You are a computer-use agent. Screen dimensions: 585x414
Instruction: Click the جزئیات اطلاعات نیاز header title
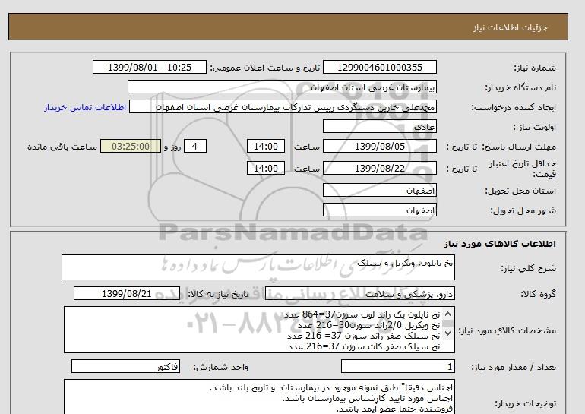tap(510, 27)
